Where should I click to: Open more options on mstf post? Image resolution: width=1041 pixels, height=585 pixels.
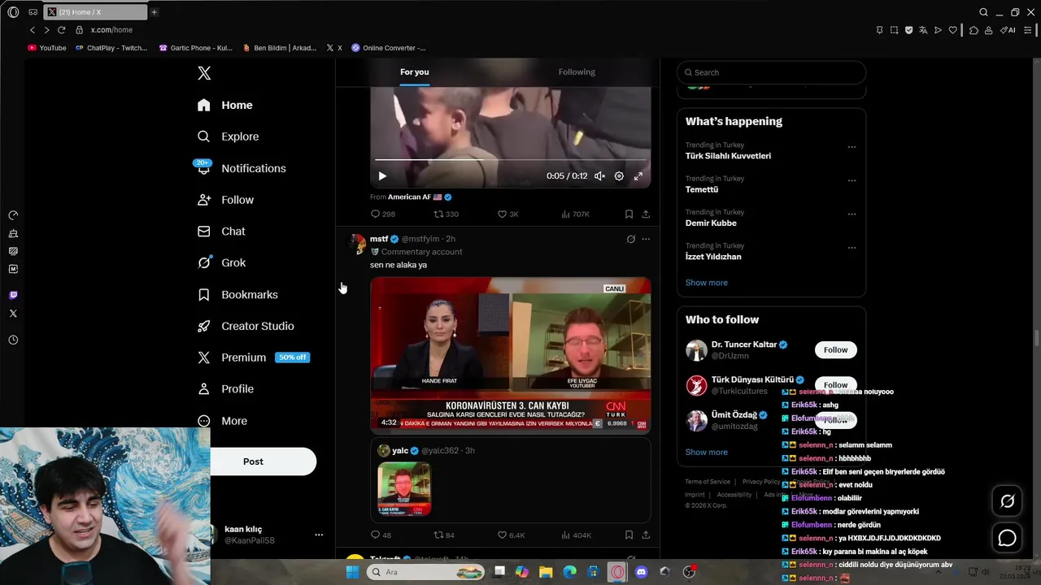(x=646, y=239)
